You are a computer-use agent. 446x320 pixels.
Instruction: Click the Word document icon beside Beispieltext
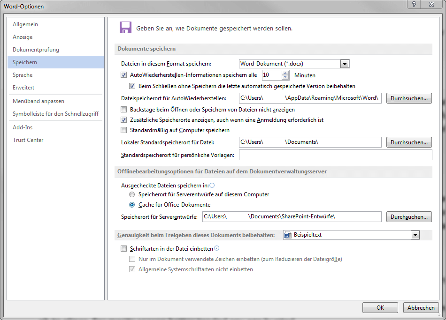tap(288, 235)
